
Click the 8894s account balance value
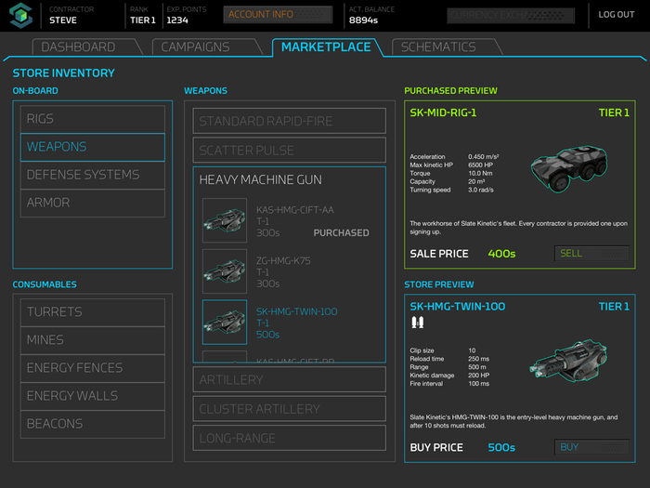(x=363, y=20)
